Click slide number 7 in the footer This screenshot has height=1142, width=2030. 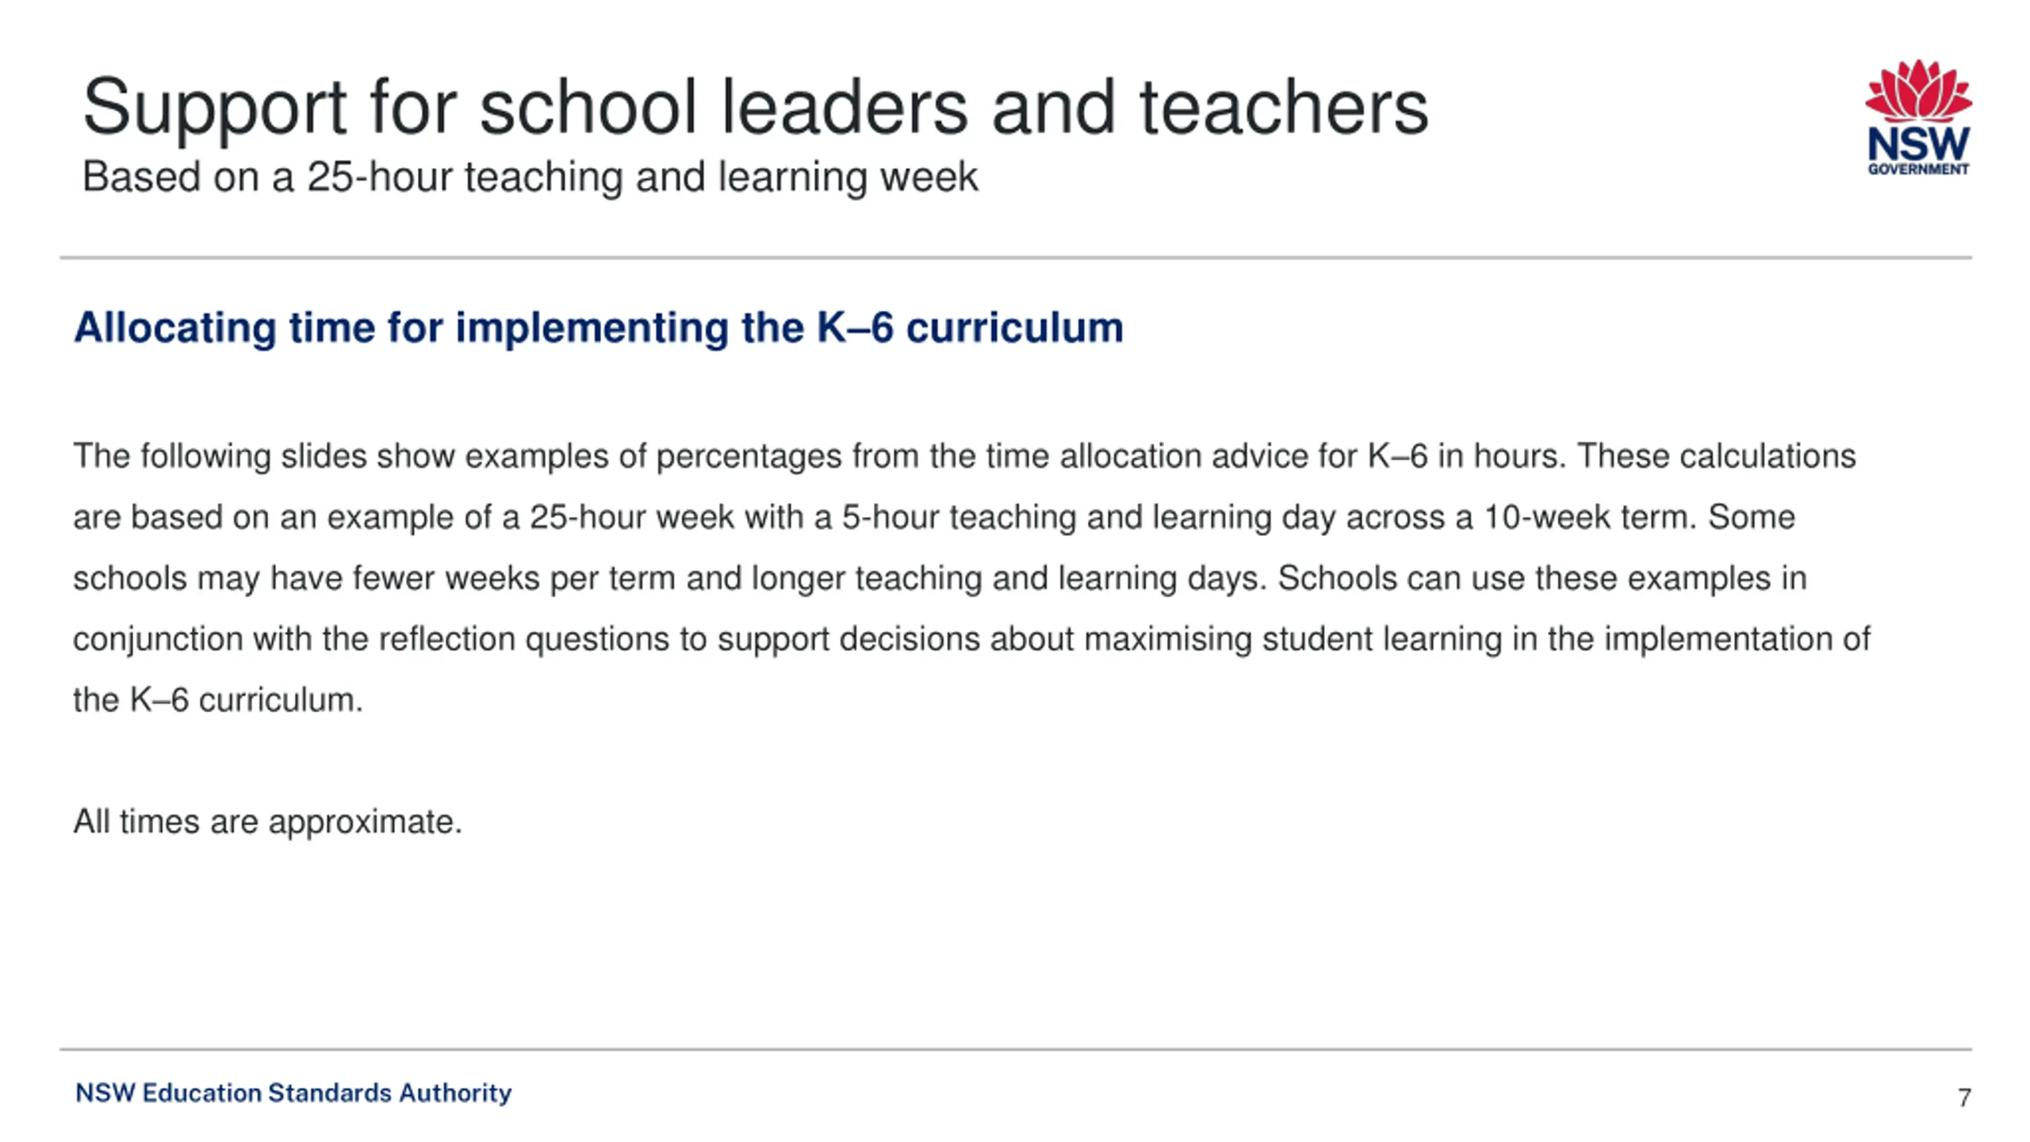pos(1964,1098)
